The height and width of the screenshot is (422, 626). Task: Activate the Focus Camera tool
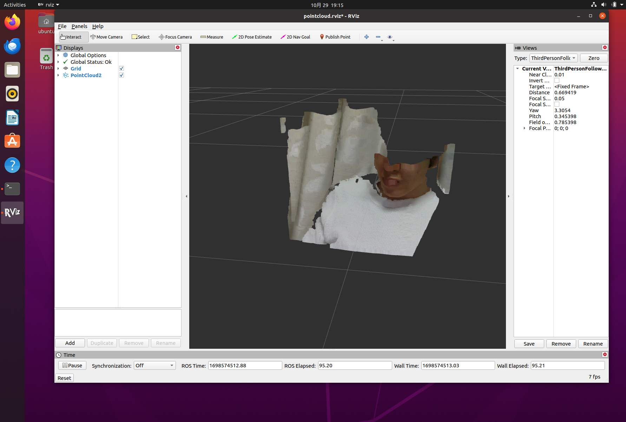[175, 37]
